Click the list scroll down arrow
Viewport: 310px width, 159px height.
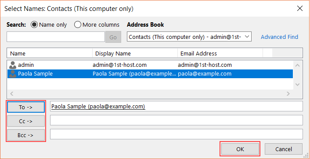298,84
